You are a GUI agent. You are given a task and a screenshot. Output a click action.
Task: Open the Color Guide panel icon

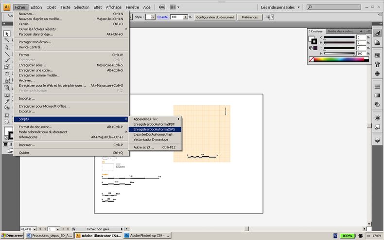[377, 42]
